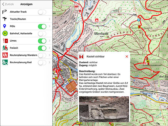Click the Limes tower icon in list
Screen dimensions: 168x126
tap(5, 41)
